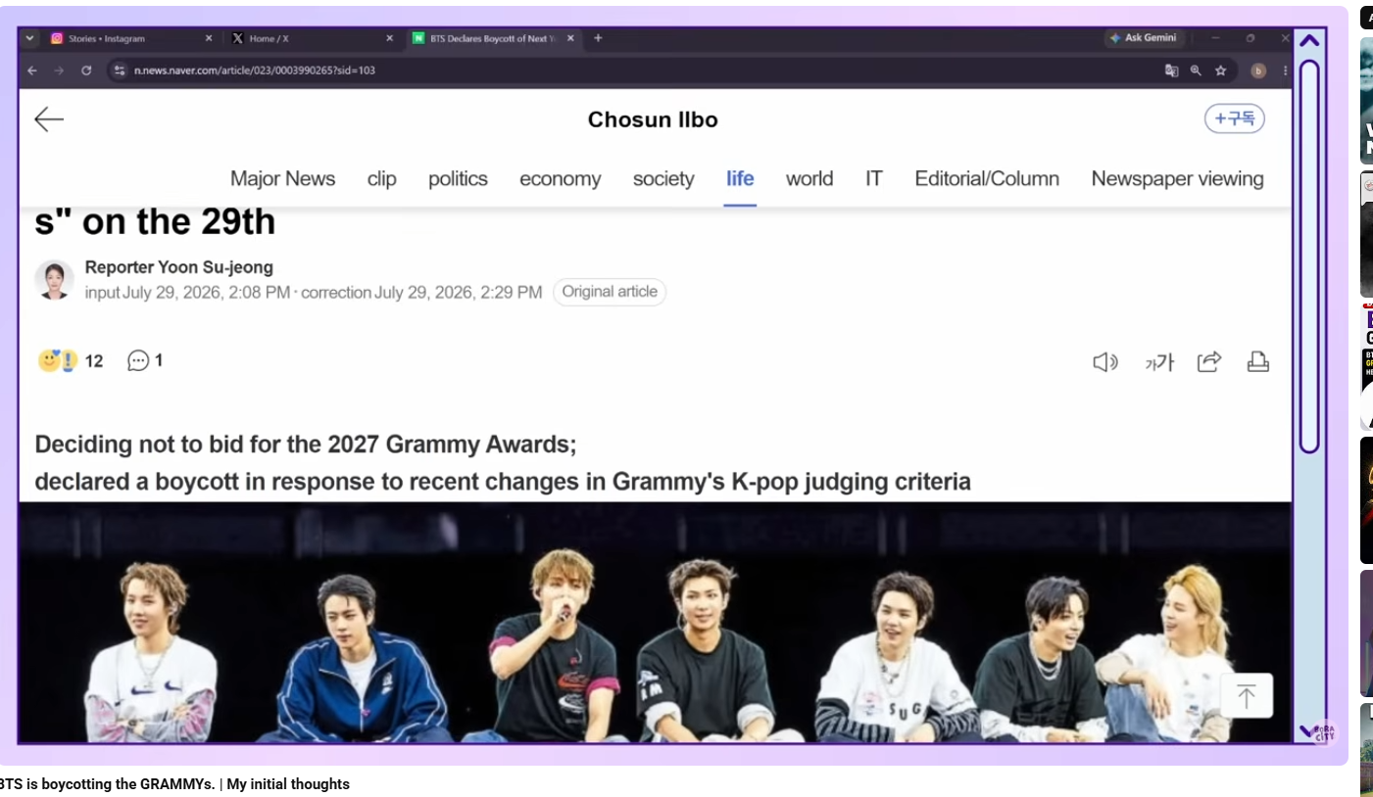
Task: Listen to article via speaker icon
Action: [x=1105, y=362]
